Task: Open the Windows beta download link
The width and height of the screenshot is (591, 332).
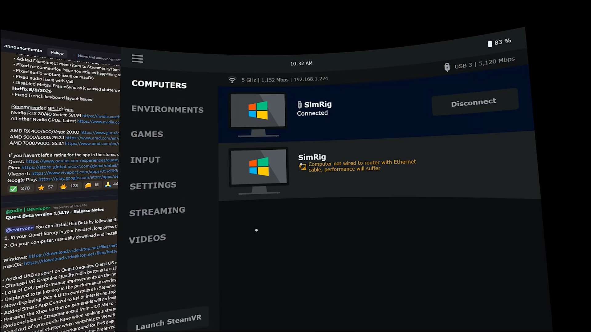Action: coord(73,251)
